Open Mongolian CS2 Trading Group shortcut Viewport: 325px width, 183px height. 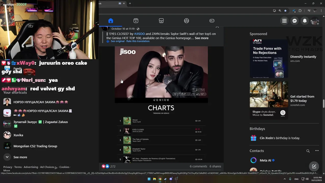click(x=35, y=146)
